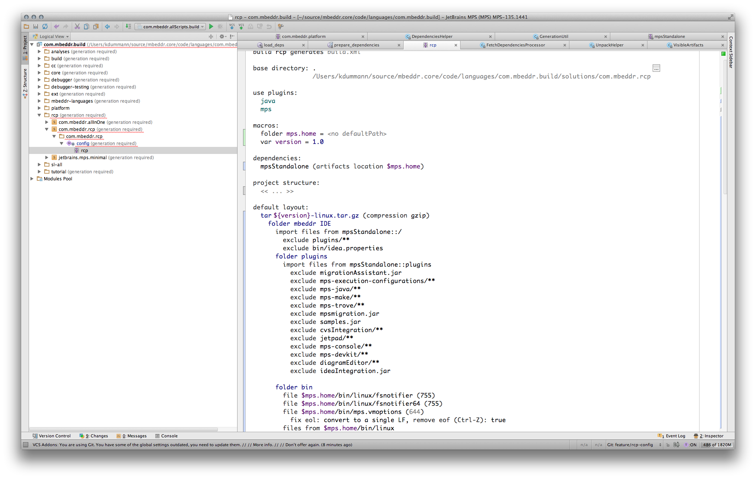Viewport: 756px width, 479px height.
Task: Switch to UnpackHelper tab
Action: click(x=609, y=45)
